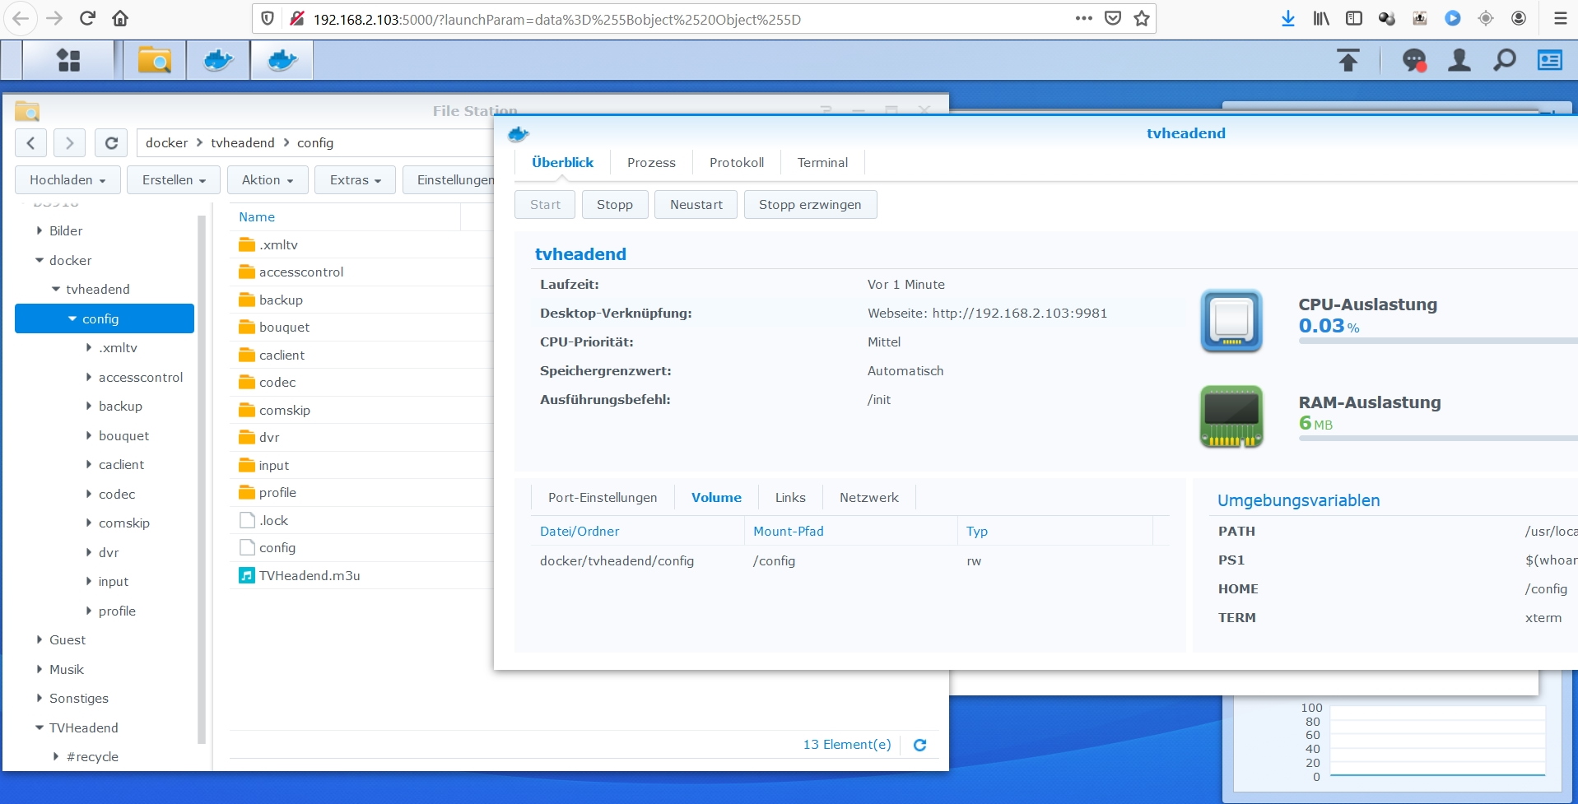
Task: Collapse the TVHeadend shared folder node
Action: tap(39, 727)
